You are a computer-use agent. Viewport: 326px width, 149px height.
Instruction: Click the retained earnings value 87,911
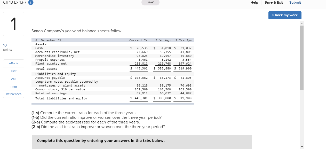coord(142,93)
